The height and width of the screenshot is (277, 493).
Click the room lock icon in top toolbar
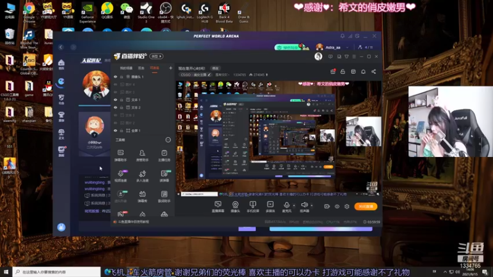click(x=343, y=71)
